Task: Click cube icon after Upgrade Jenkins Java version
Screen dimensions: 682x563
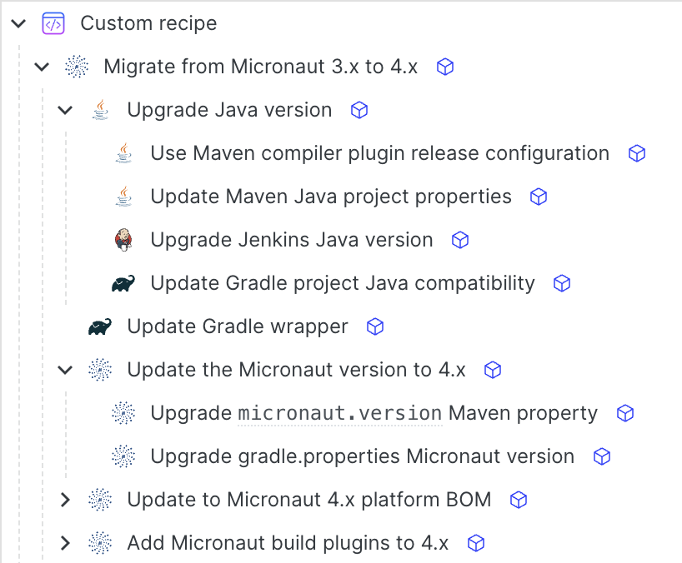Action: (460, 240)
